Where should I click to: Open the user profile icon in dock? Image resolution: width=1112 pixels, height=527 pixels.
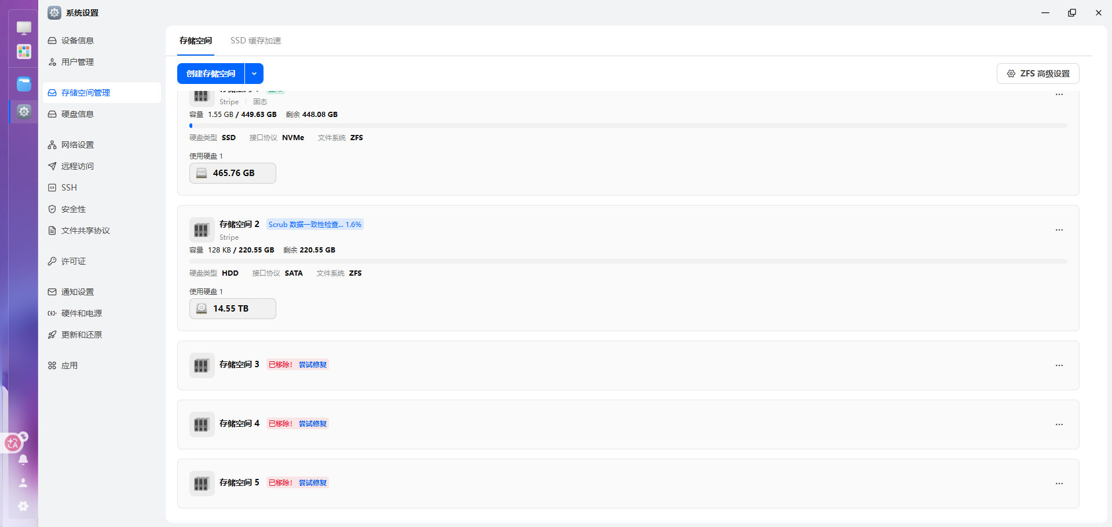pos(23,482)
